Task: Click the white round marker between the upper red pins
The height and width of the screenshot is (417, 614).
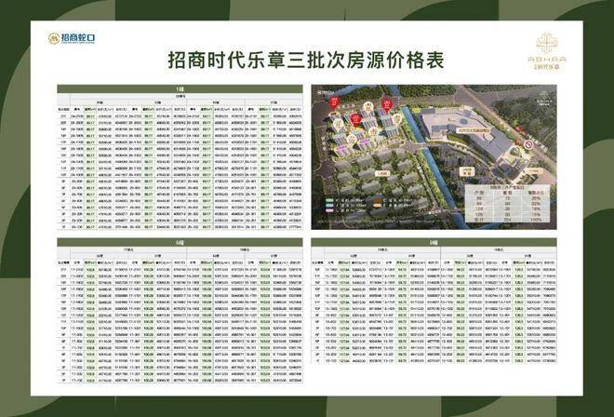Action: pyautogui.click(x=368, y=106)
